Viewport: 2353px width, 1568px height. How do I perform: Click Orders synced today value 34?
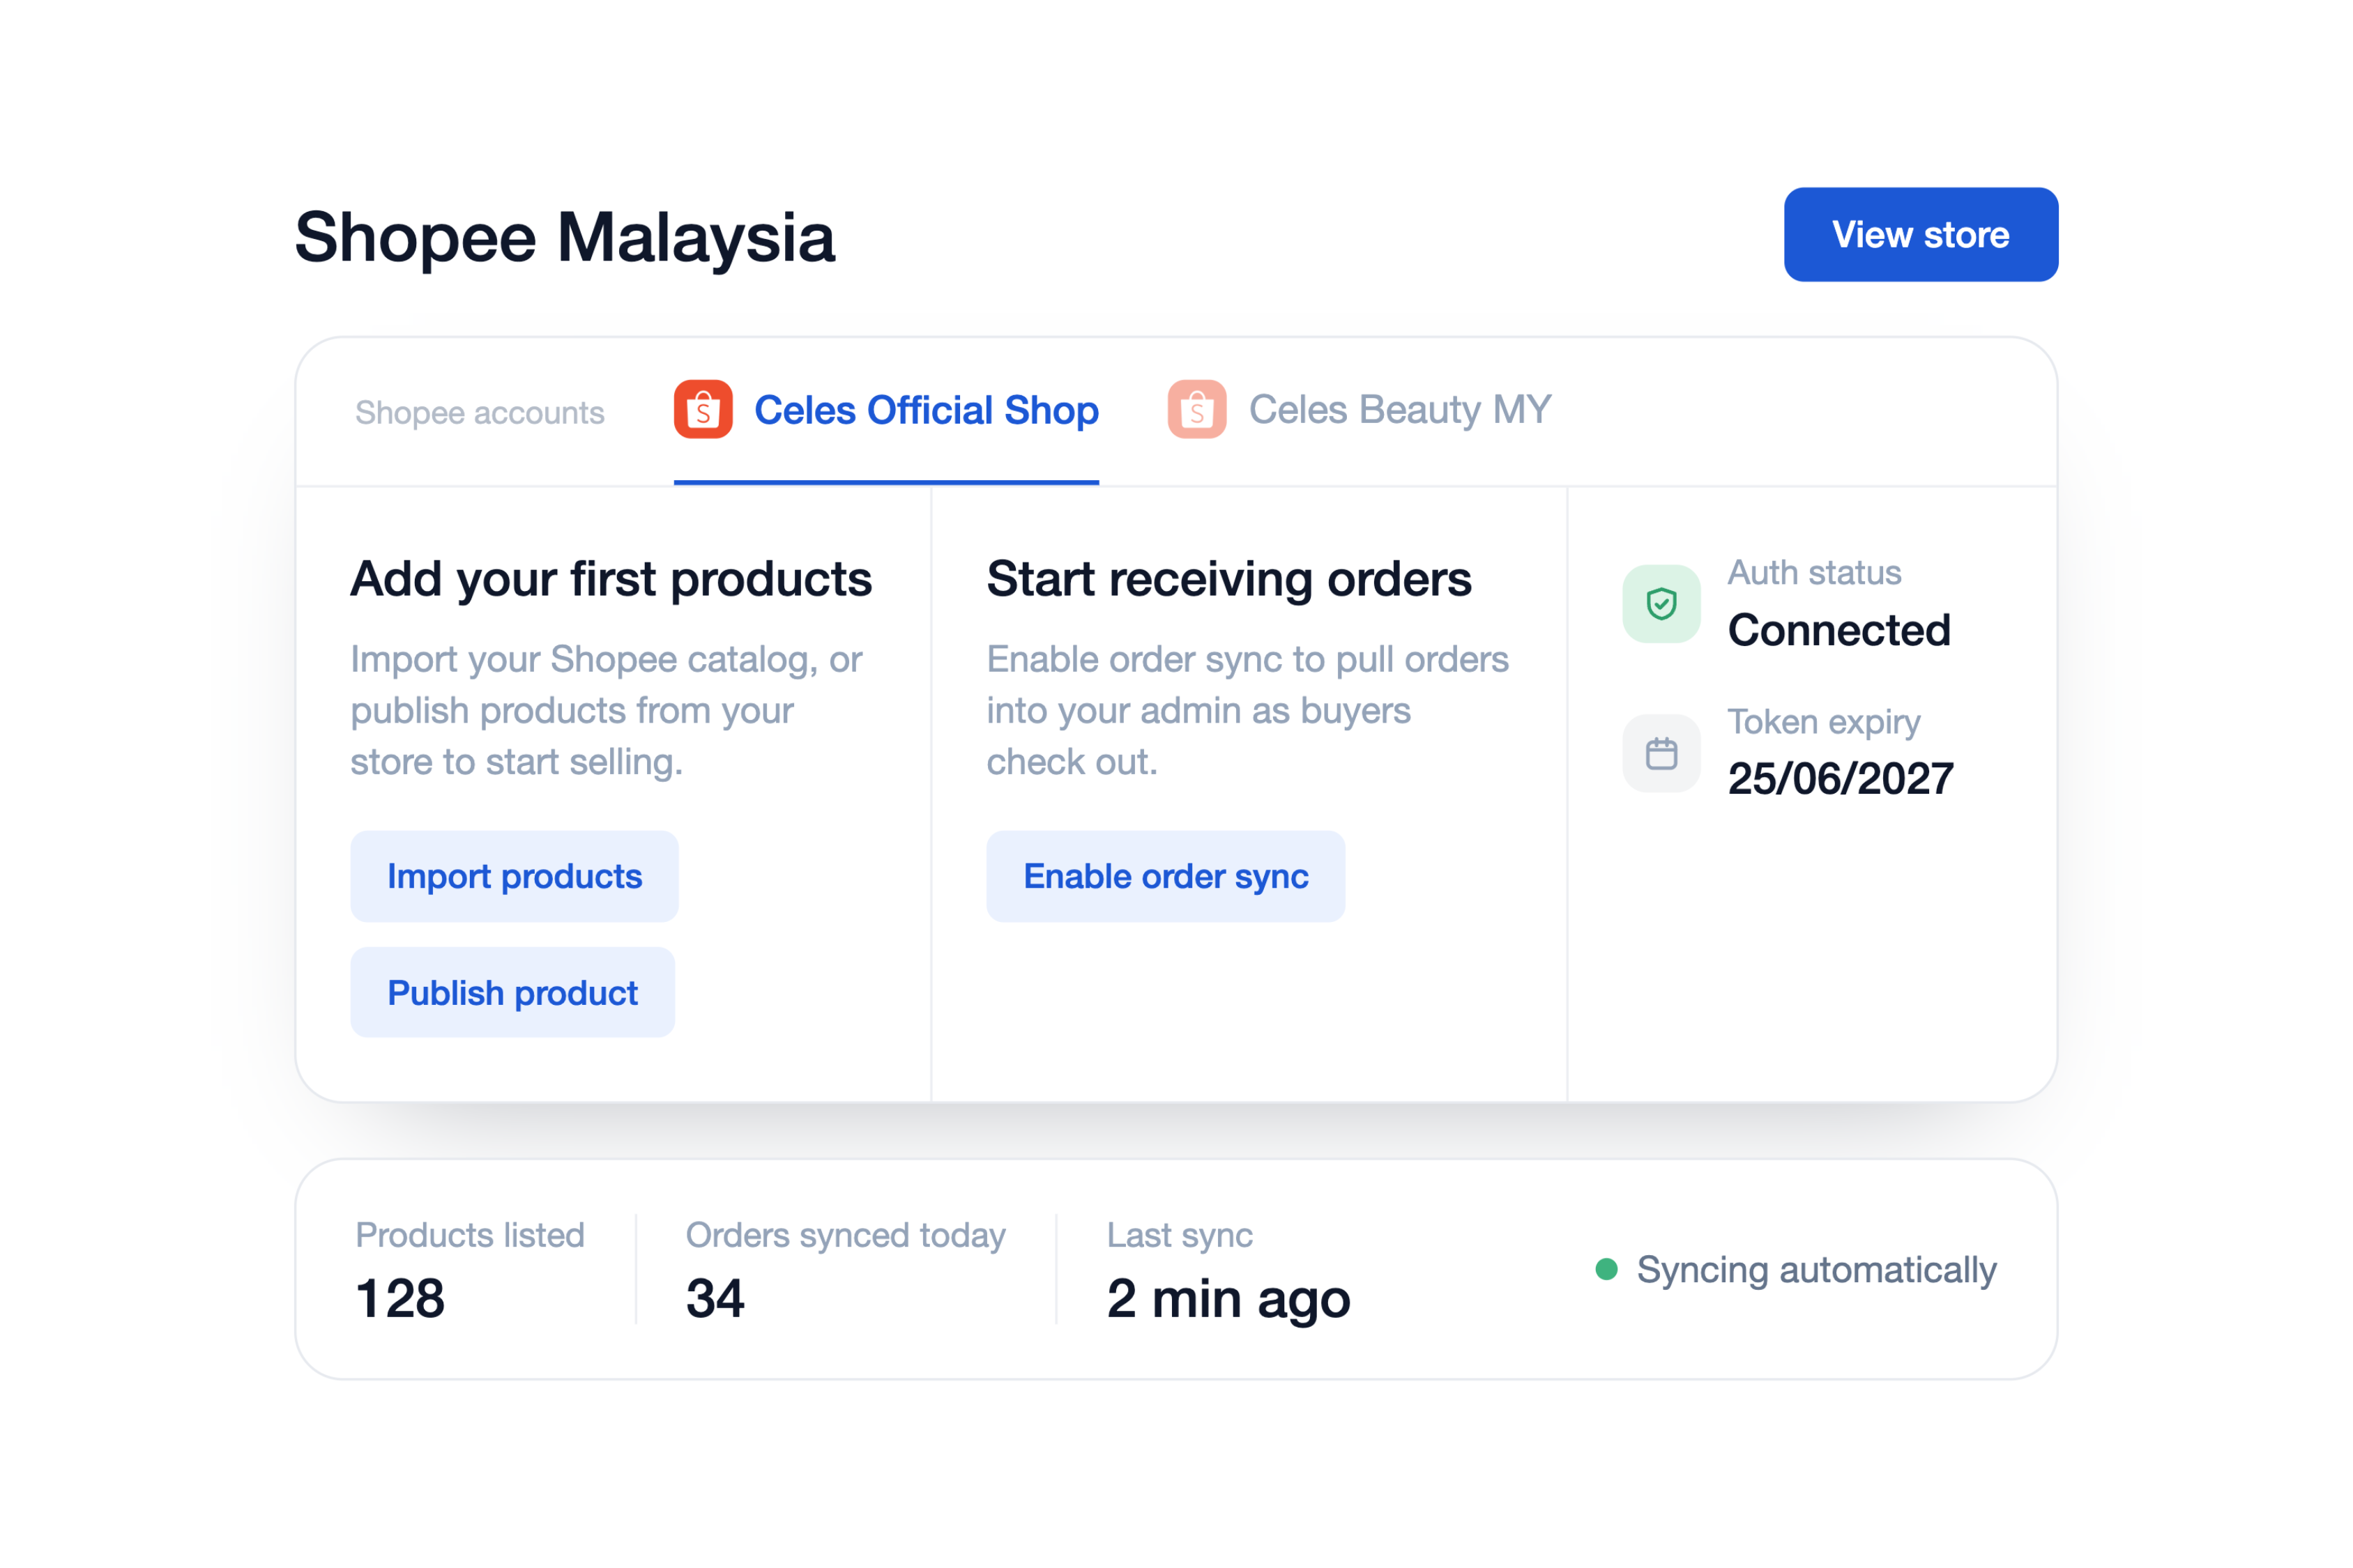click(x=715, y=1298)
